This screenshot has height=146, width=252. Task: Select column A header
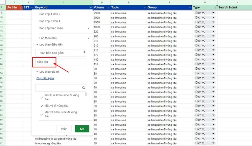(14, 3)
